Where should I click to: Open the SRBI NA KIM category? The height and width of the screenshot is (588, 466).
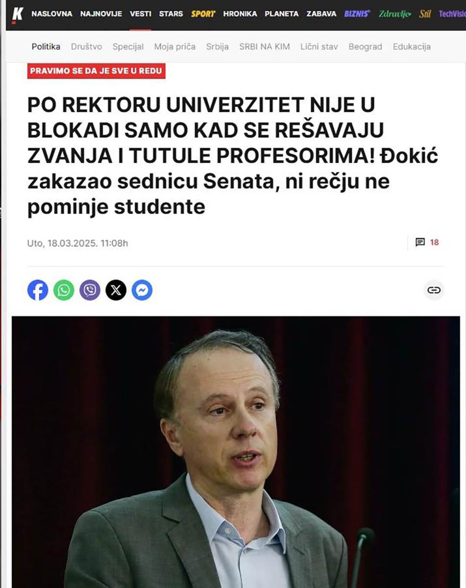coord(265,47)
